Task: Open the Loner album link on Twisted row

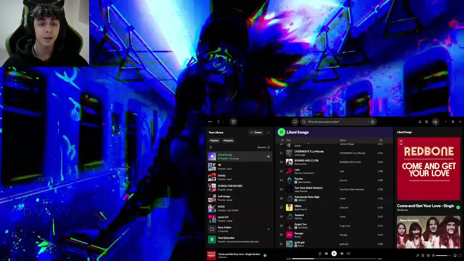Action: click(x=343, y=217)
